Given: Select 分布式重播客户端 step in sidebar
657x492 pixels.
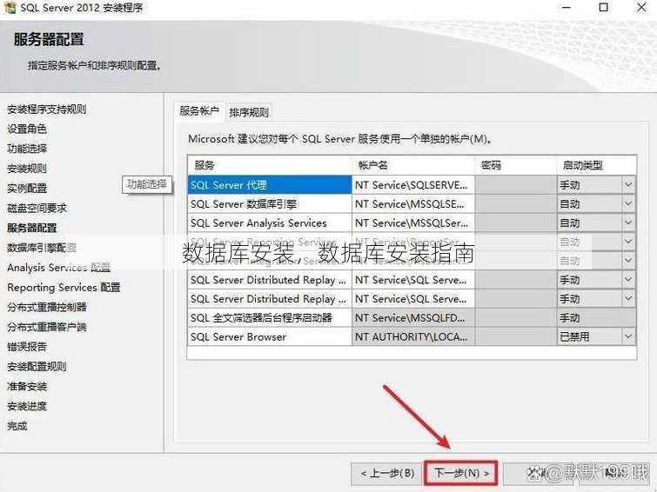Looking at the screenshot, I should point(47,327).
